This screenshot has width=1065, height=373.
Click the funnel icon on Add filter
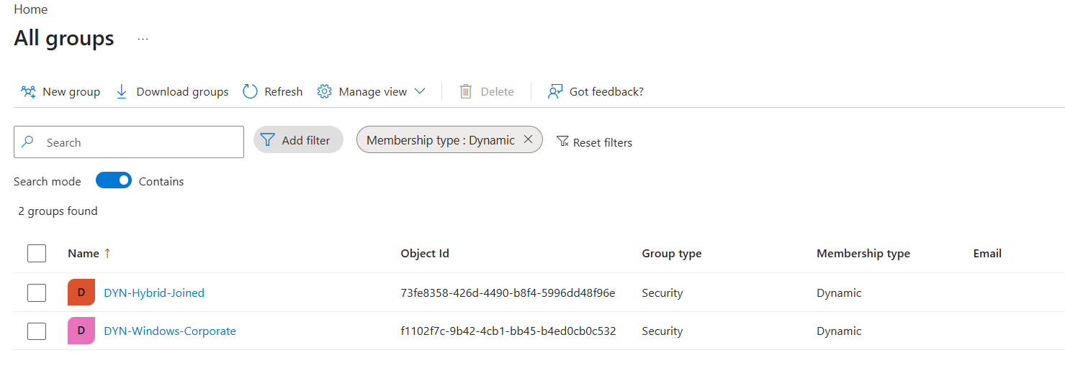[x=267, y=140]
